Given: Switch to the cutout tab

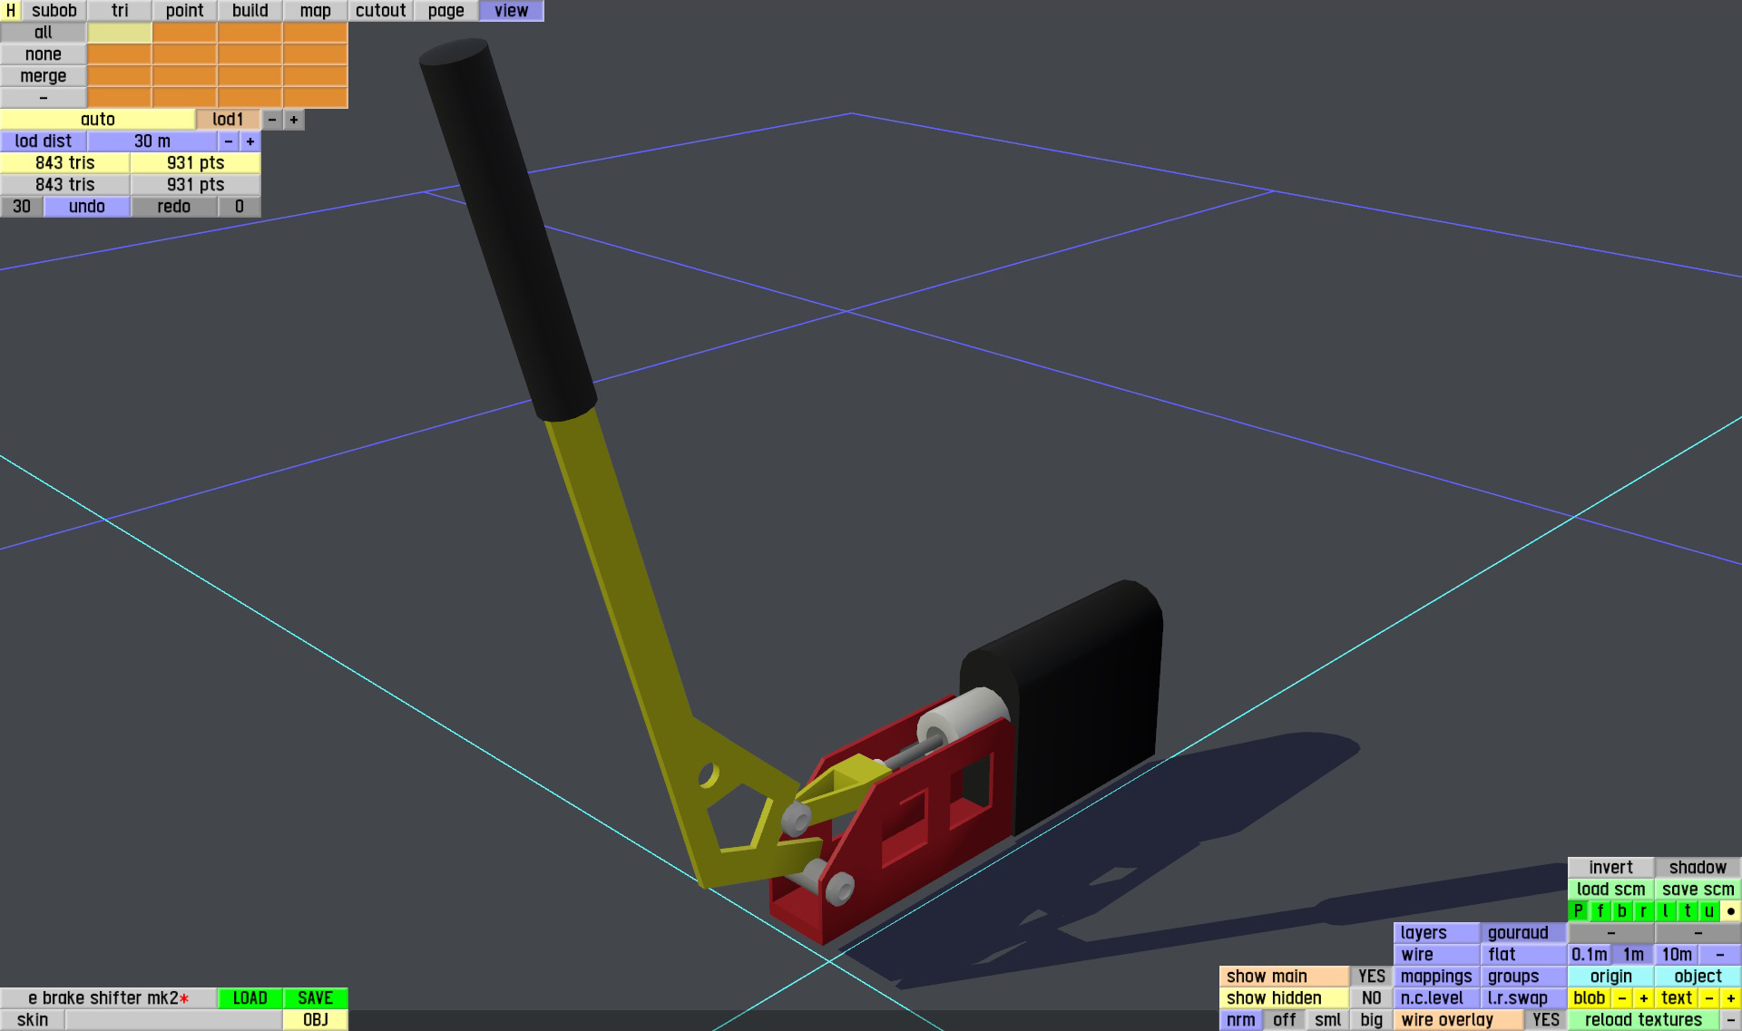Looking at the screenshot, I should click(380, 11).
